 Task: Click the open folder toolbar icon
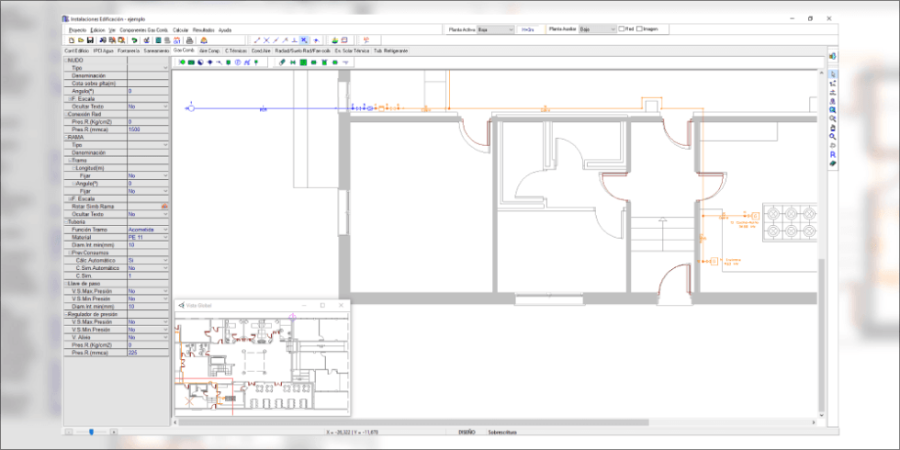click(80, 40)
